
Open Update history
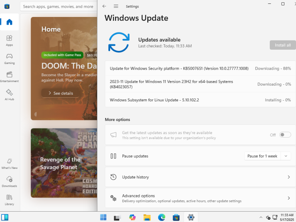[200, 177]
